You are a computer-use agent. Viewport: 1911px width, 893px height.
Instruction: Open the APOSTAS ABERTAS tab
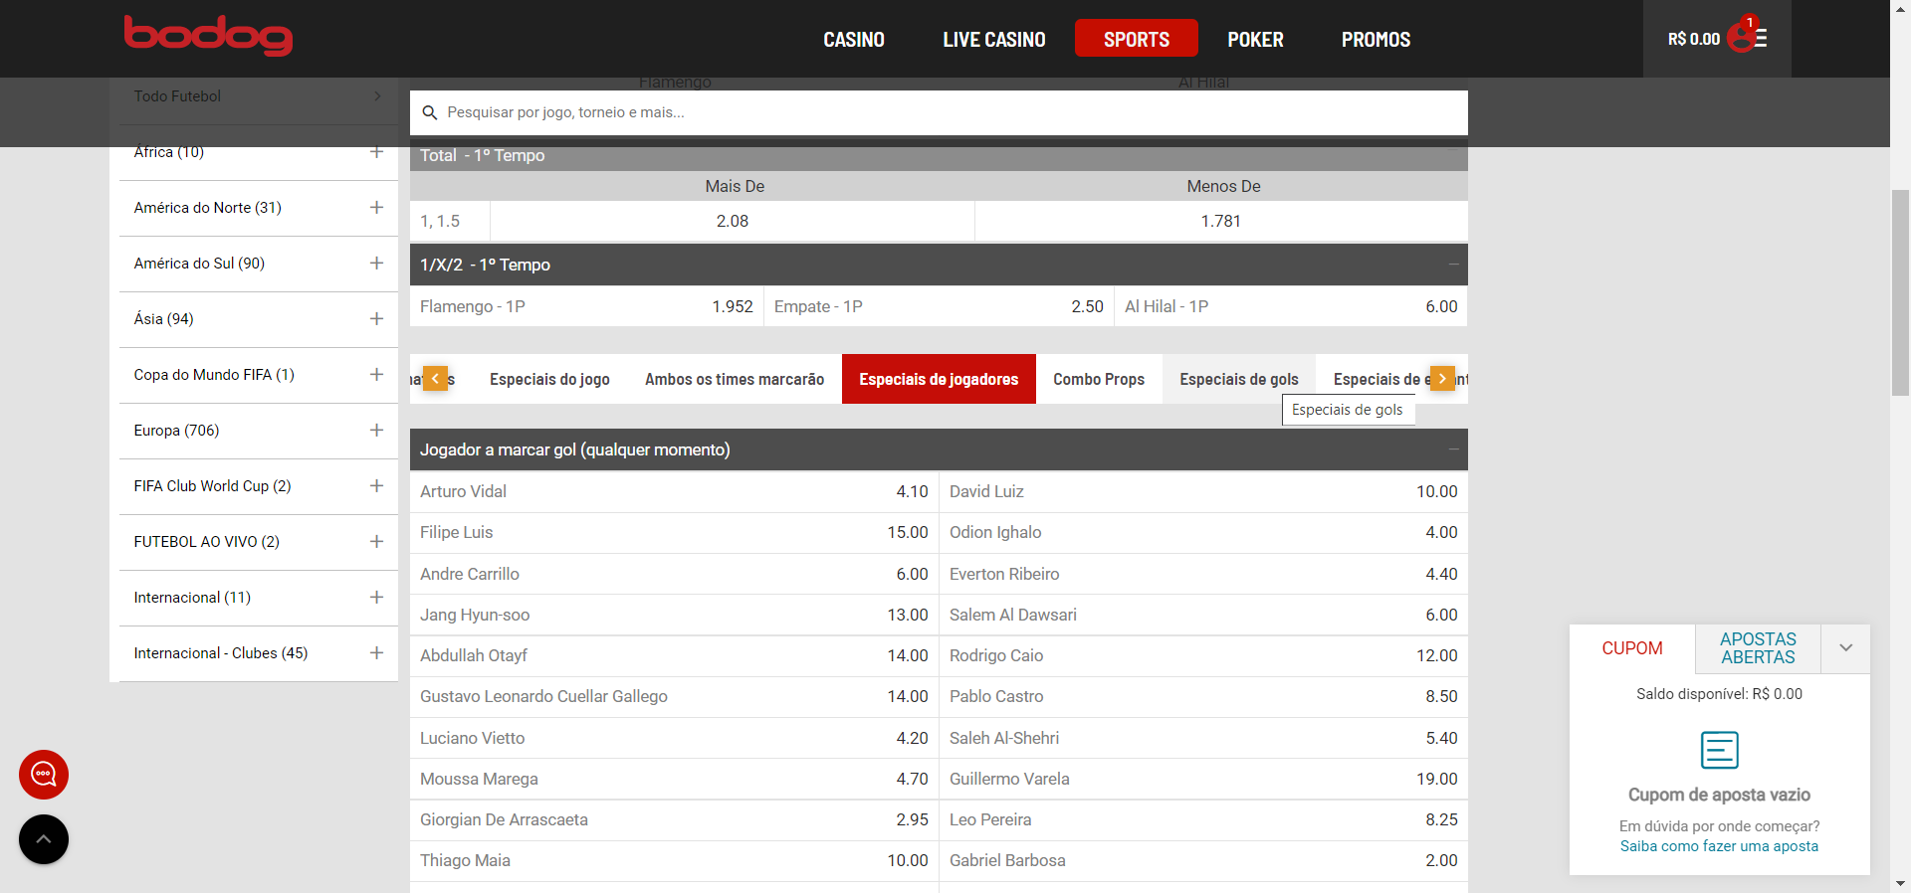1759,648
